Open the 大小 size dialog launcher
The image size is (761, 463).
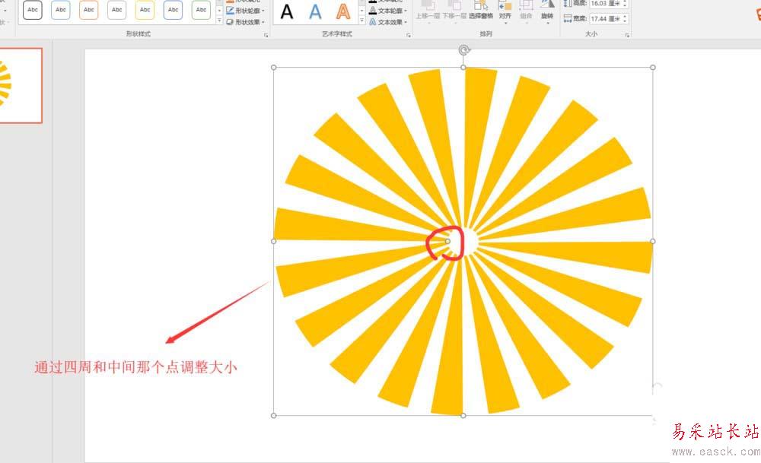(628, 35)
